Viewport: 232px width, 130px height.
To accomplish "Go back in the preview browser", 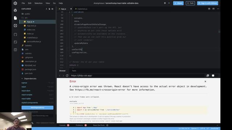I will (x=60, y=75).
